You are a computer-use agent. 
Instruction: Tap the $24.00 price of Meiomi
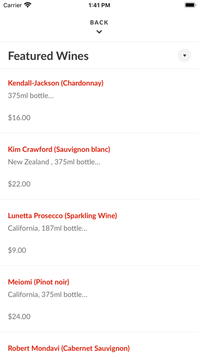19,316
